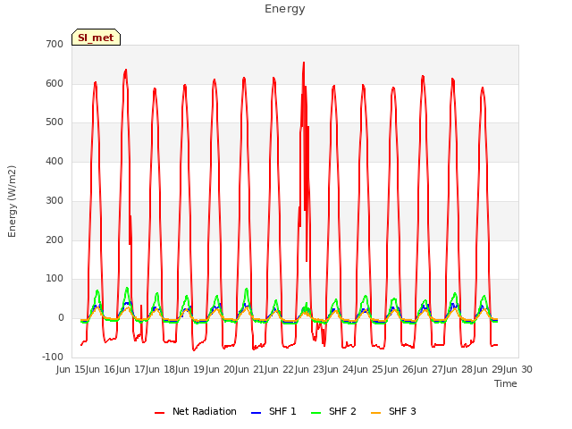Click the 600 y-axis tick label
The image size is (572, 429).
click(55, 83)
